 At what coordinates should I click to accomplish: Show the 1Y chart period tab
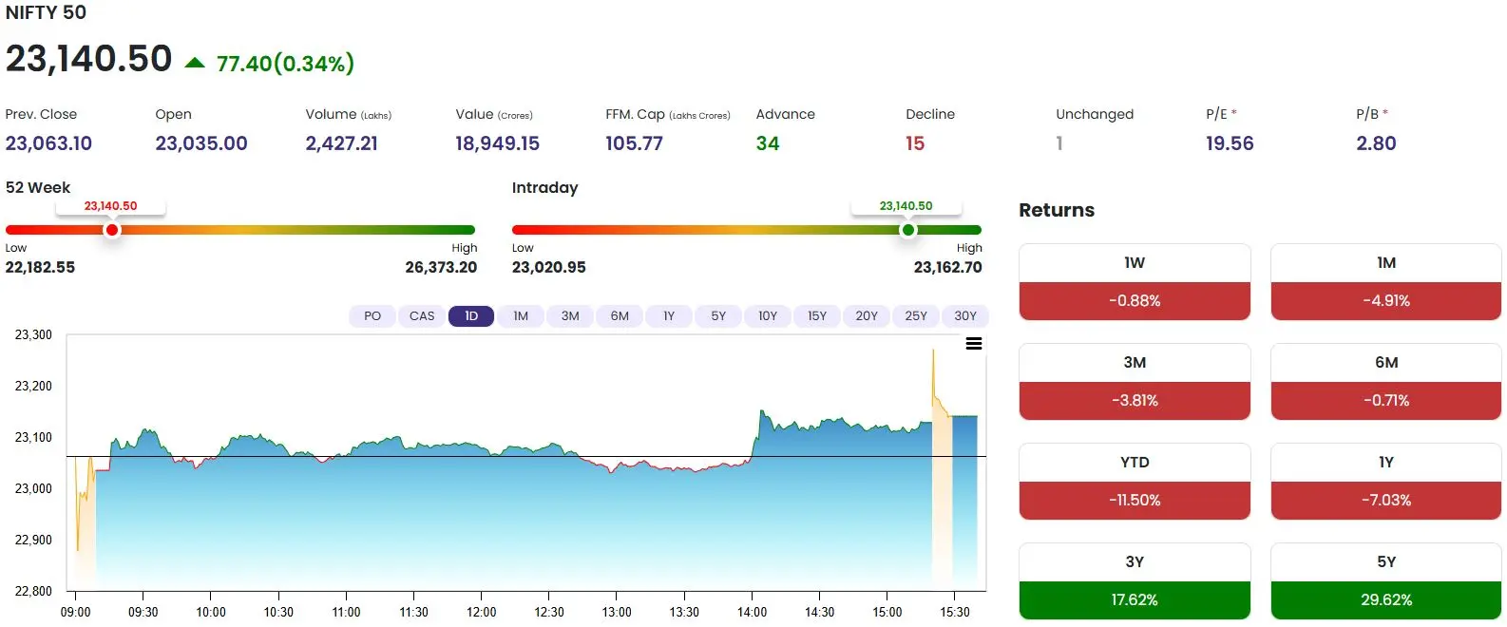point(669,316)
